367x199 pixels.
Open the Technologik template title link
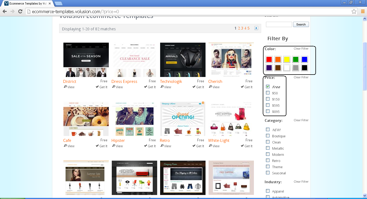pyautogui.click(x=171, y=82)
